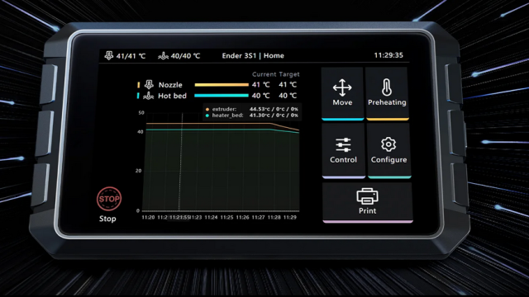Toggle the yellow Nozzle series marker
The image size is (529, 297).
point(138,85)
